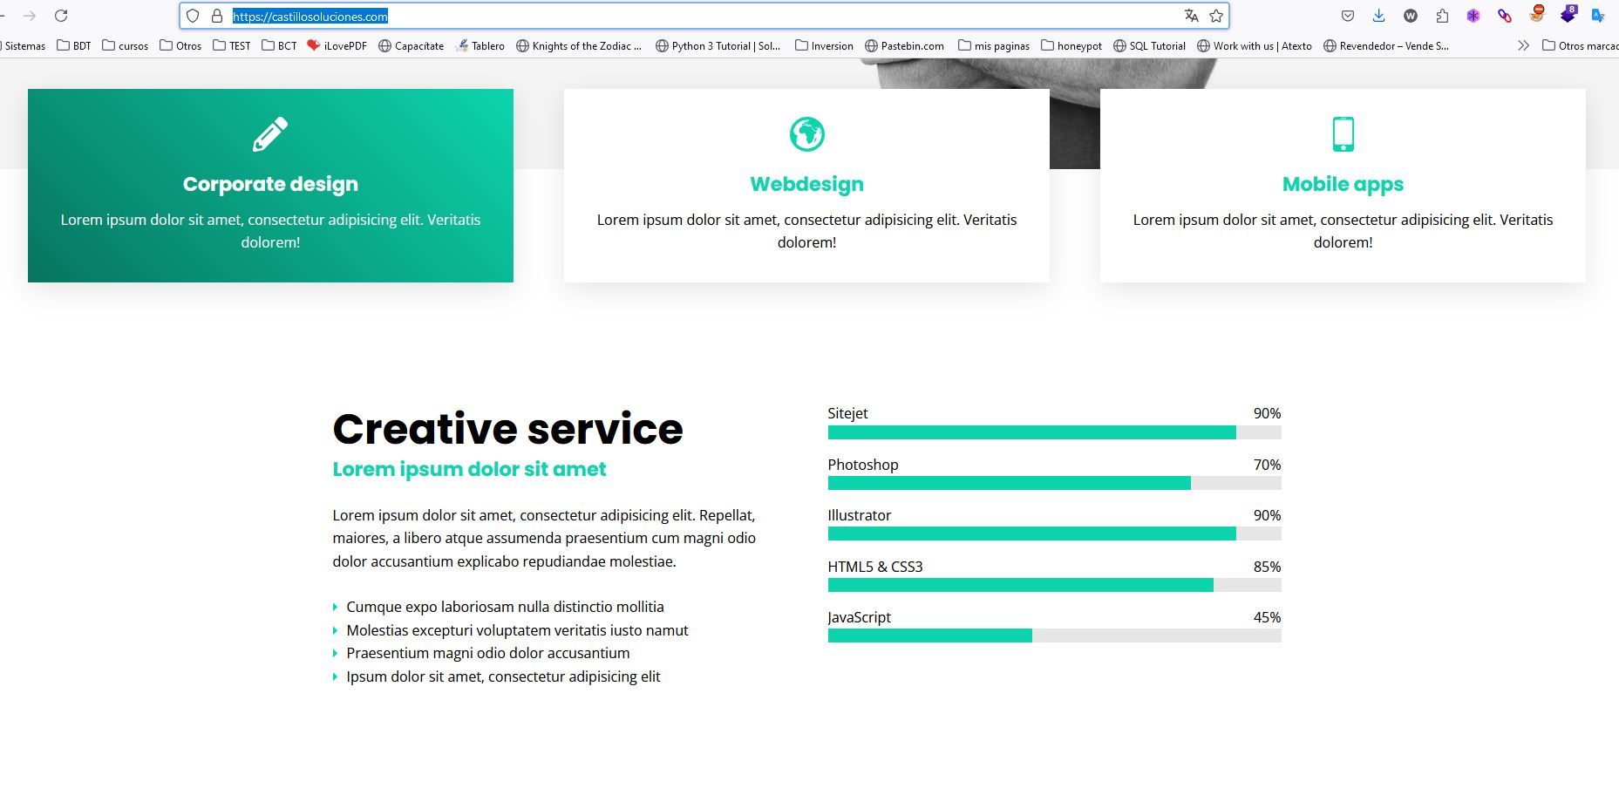
Task: Click the purple hexagon extension icon
Action: 1473,16
